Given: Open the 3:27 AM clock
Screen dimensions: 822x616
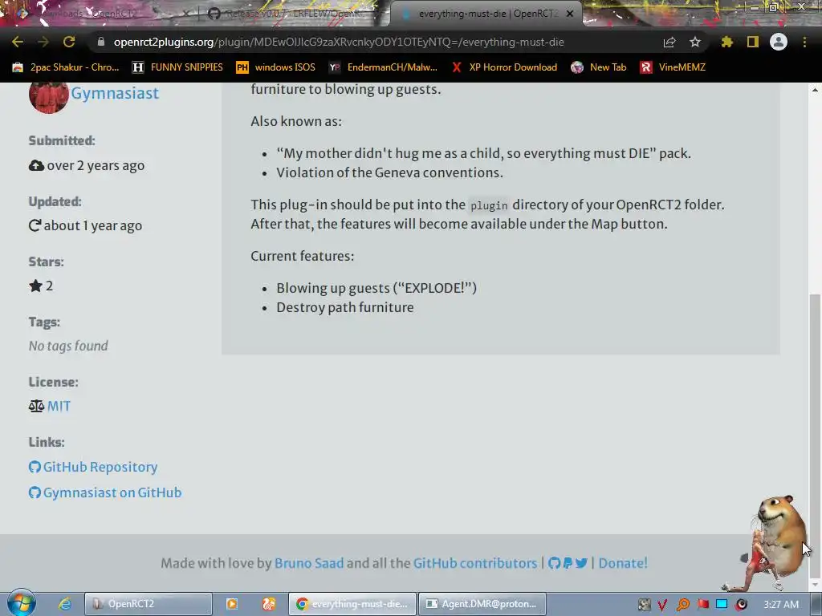Looking at the screenshot, I should [781, 605].
